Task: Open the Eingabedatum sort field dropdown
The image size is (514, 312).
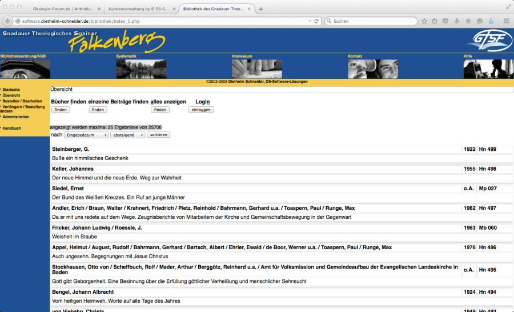Action: (x=86, y=135)
